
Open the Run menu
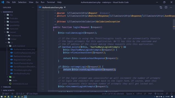coord(43,2)
